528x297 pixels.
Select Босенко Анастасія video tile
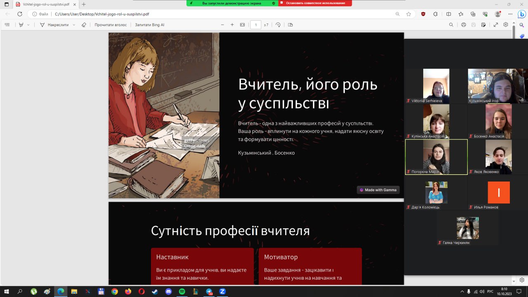point(498,121)
